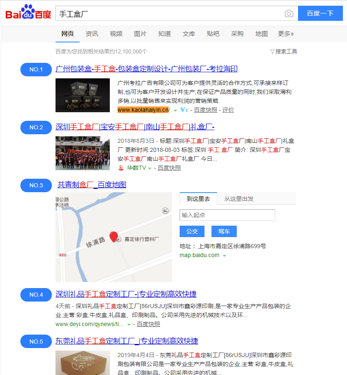Click the traffic light icon on map
The image size is (347, 375).
point(63,255)
